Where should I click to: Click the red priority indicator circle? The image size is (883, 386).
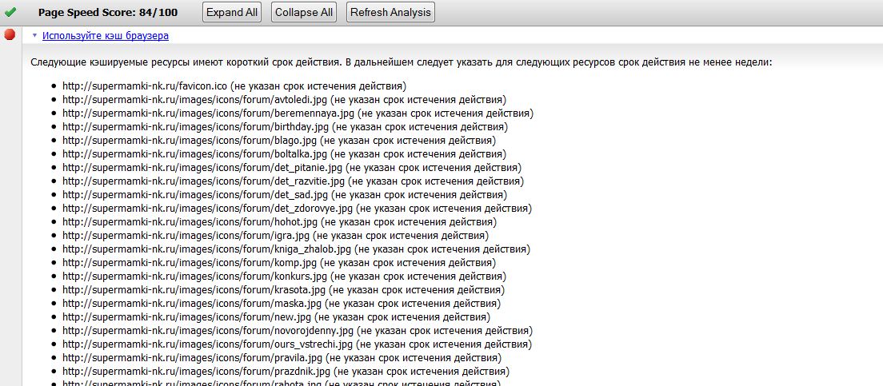(10, 34)
